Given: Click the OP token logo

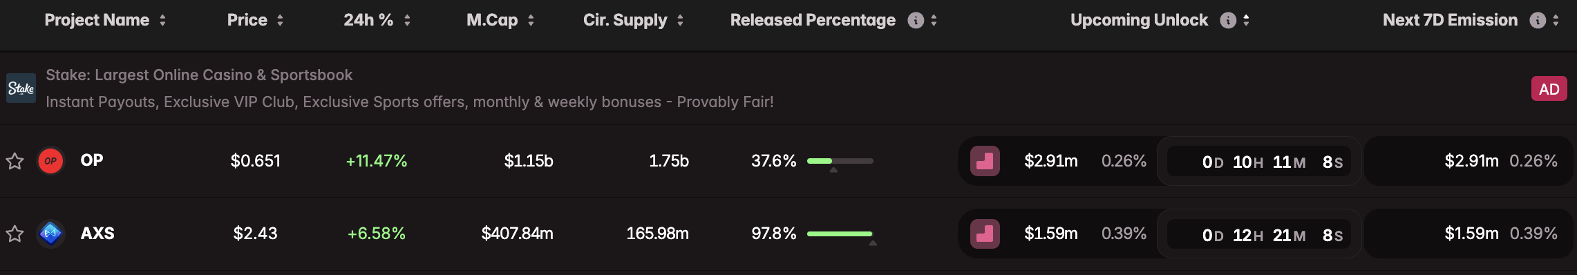Looking at the screenshot, I should coord(50,161).
